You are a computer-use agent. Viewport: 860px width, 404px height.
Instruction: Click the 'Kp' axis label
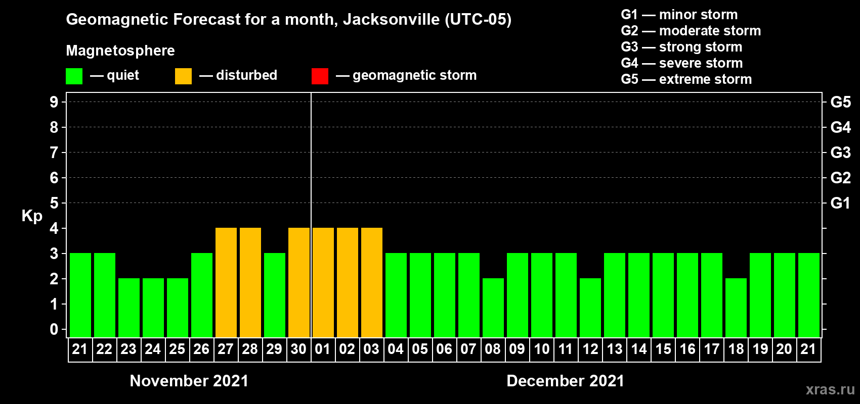pyautogui.click(x=32, y=216)
